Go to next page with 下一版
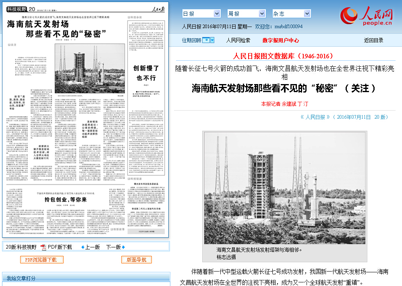Viewport: 402px width, 286px height. [113, 247]
